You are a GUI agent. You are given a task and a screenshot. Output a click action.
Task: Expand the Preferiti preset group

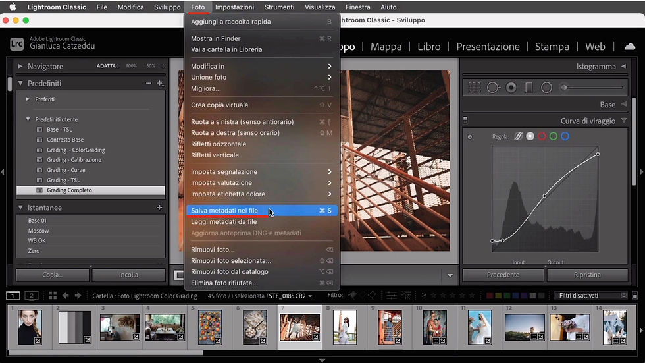click(x=28, y=99)
